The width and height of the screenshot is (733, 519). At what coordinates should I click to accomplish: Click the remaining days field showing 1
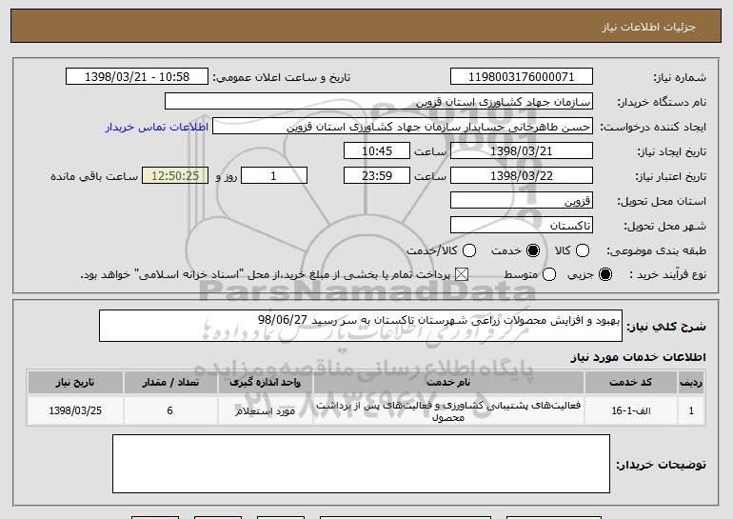[274, 176]
